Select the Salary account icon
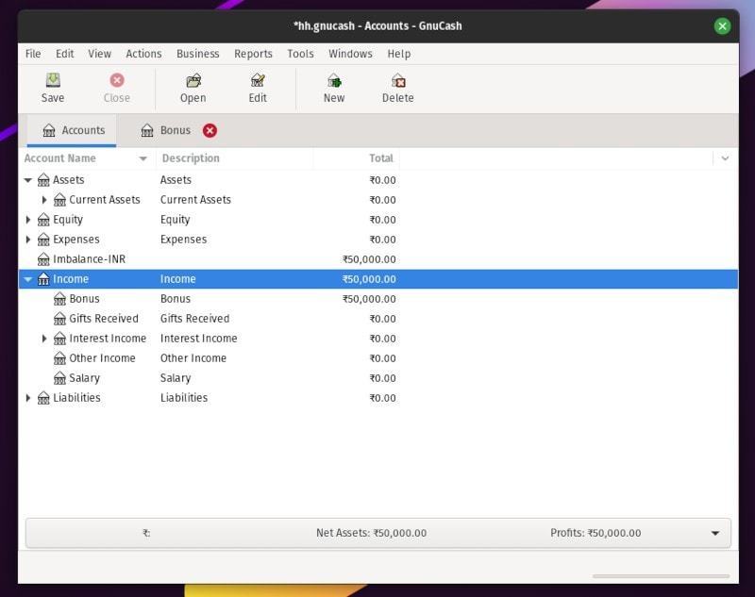Viewport: 755px width, 597px height. tap(59, 378)
